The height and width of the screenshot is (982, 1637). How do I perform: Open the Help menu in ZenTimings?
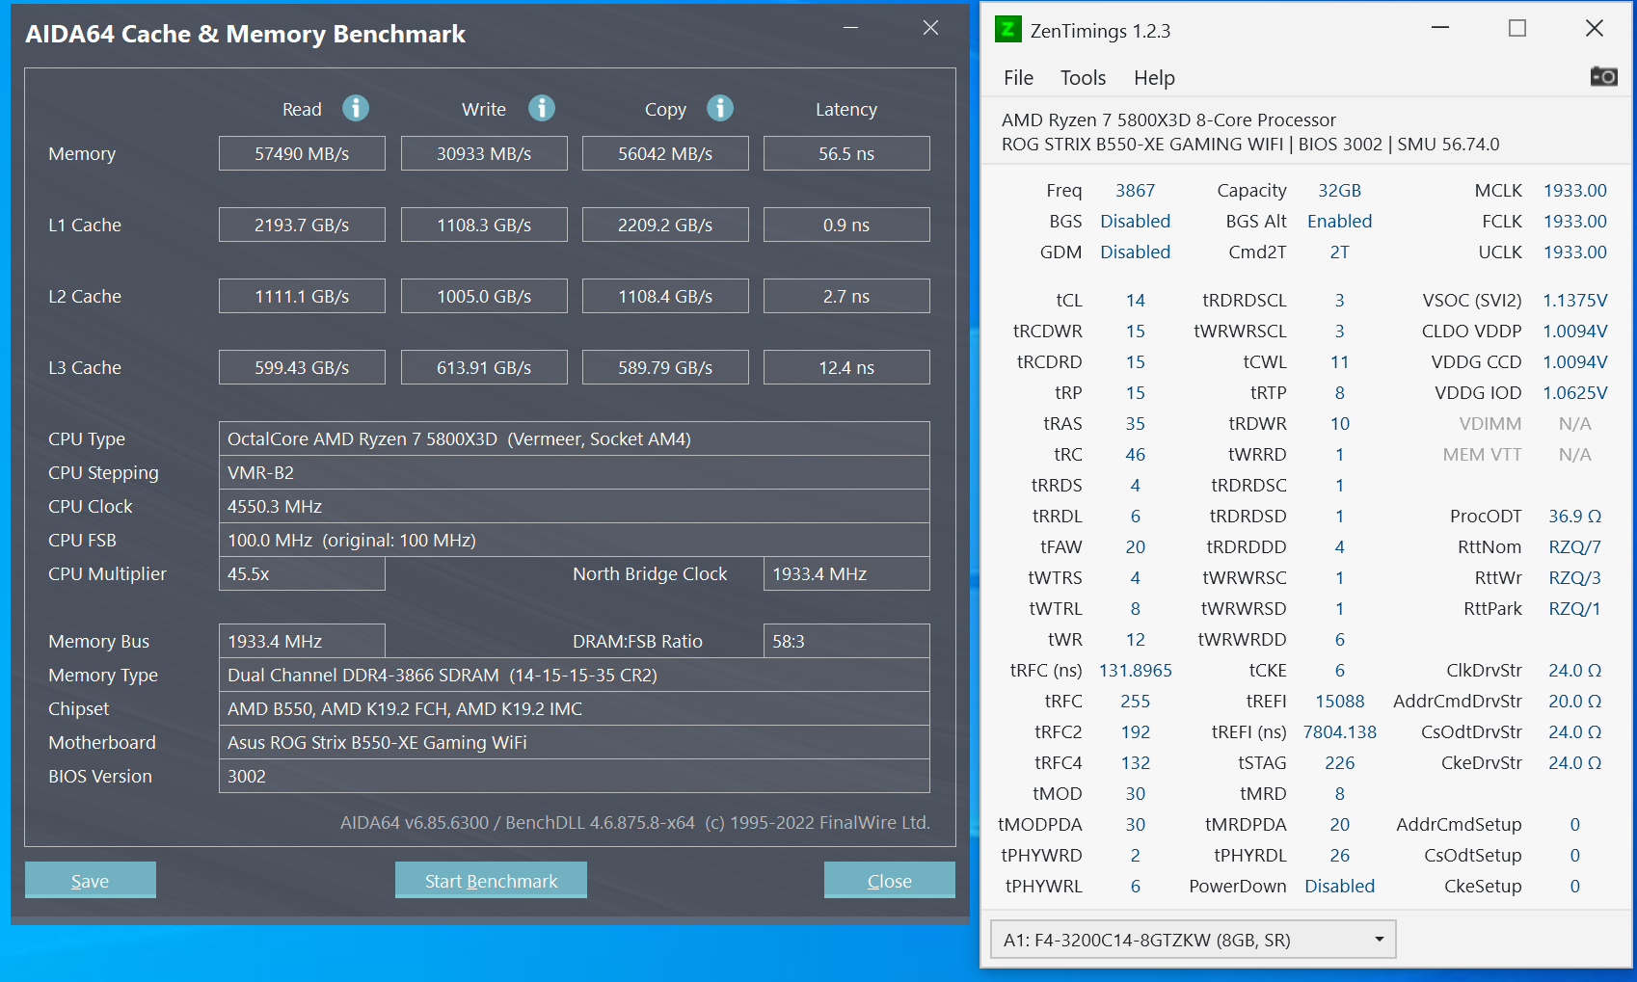pos(1154,78)
